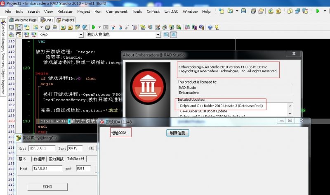Click View Unit icon in main toolbar
330x195 pixels.
[290, 11]
